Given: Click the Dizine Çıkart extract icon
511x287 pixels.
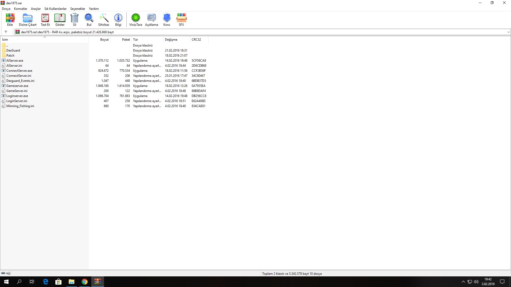Looking at the screenshot, I should point(28,20).
